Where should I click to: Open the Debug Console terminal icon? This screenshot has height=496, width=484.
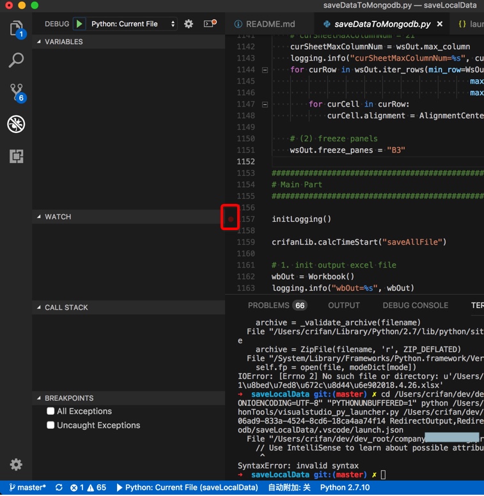coord(210,24)
